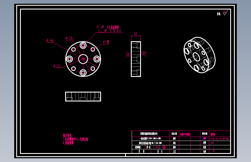Click the quantity value 1 in title block

[x=214, y=147]
